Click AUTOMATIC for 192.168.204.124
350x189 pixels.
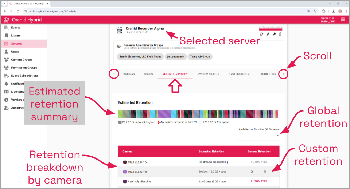(258, 162)
